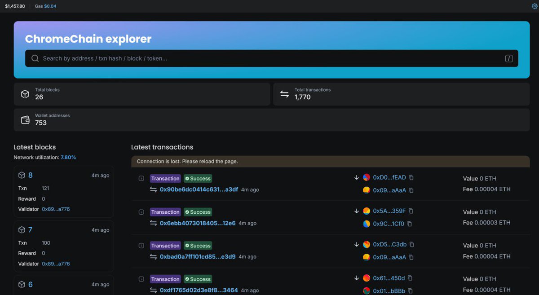
Task: Open the settings gear icon
Action: coord(535,6)
